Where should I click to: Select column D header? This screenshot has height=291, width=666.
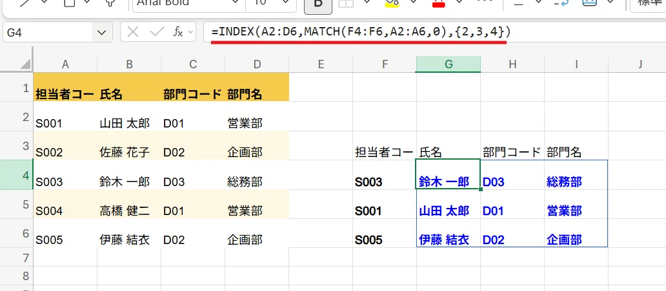pos(257,64)
